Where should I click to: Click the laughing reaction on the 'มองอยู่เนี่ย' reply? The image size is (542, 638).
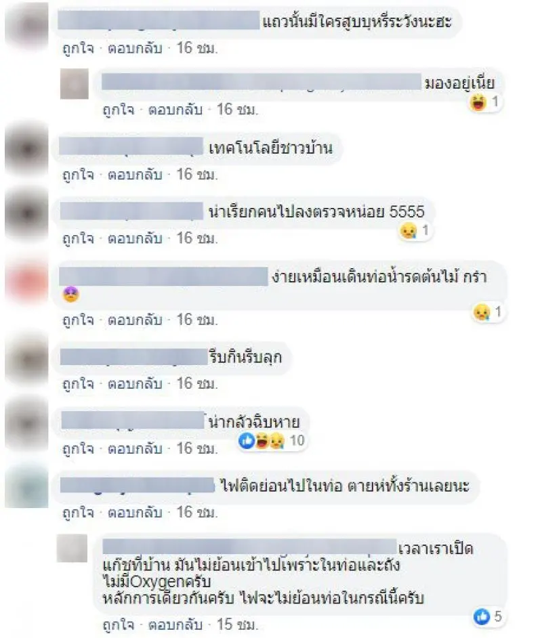pyautogui.click(x=478, y=102)
